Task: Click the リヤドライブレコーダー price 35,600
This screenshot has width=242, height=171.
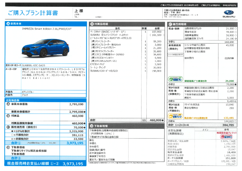Action: tap(157, 51)
